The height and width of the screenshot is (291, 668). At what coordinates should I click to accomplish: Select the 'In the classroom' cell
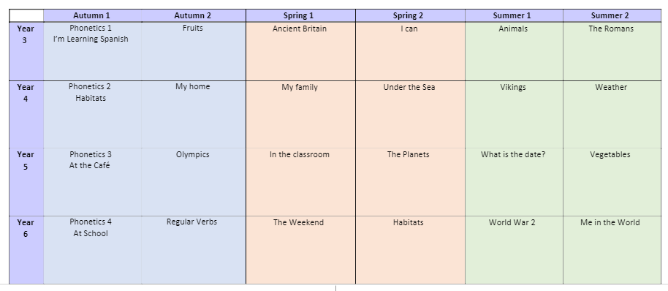pos(300,182)
